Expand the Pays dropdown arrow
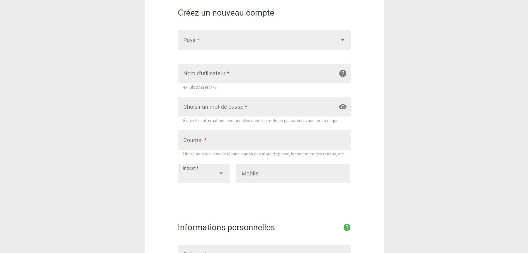 pyautogui.click(x=343, y=40)
